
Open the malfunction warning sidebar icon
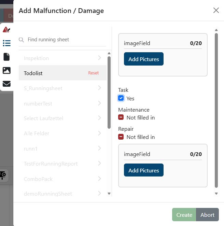pyautogui.click(x=6, y=30)
